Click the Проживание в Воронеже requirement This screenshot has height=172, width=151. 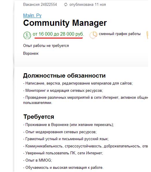click(x=69, y=125)
